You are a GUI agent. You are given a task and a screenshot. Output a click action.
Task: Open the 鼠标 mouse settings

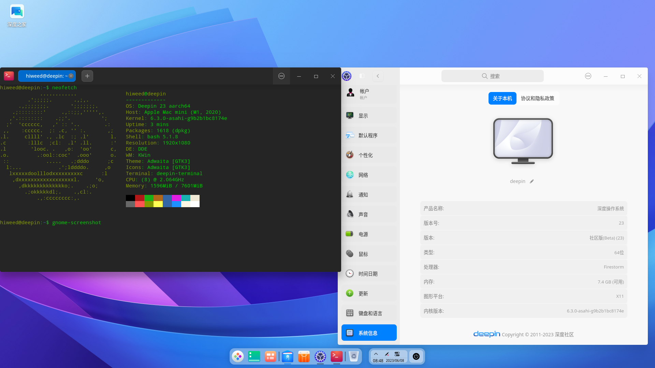369,254
